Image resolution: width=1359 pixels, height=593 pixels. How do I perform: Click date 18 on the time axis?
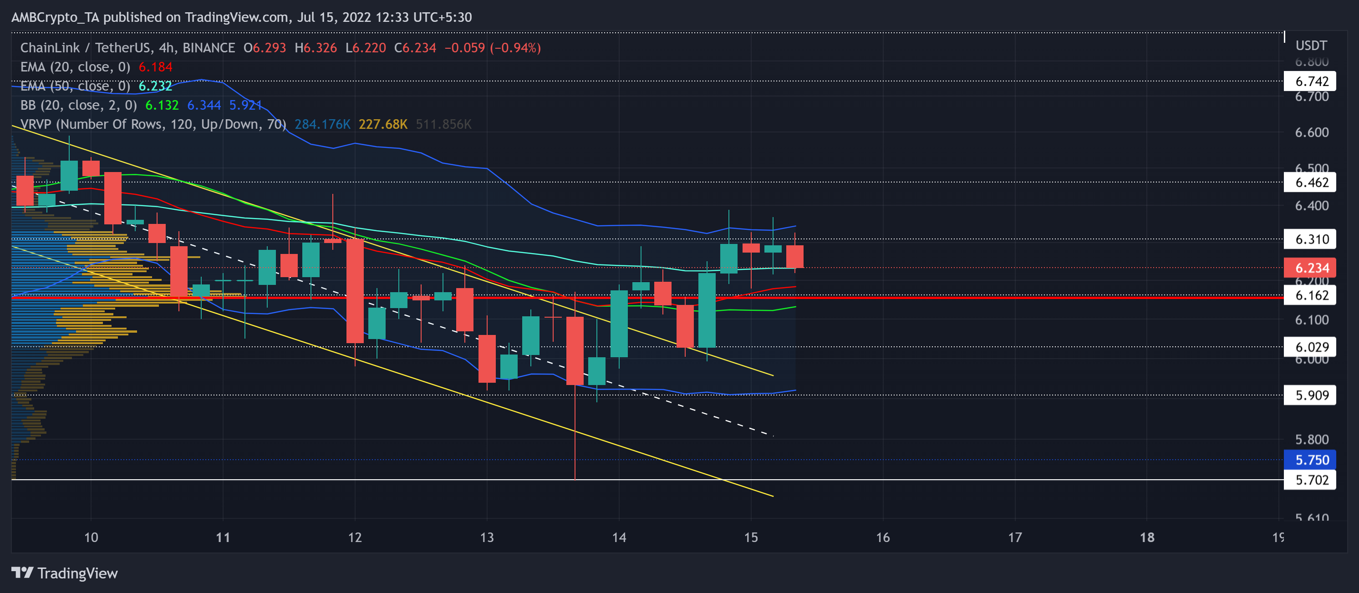[1147, 537]
